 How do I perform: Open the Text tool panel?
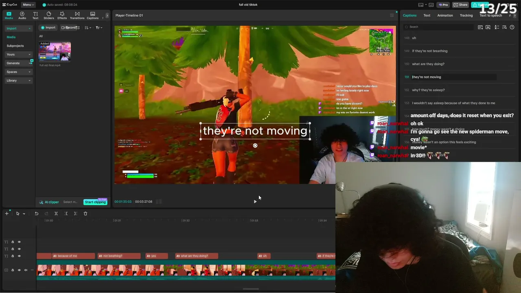[35, 15]
